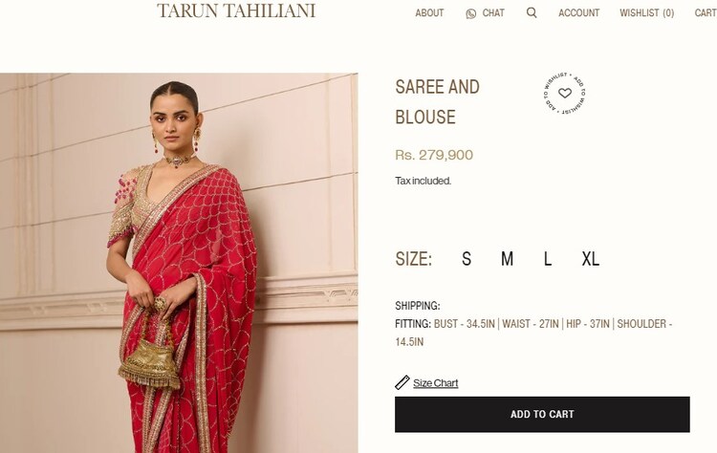
Task: Select size M
Action: pos(507,259)
